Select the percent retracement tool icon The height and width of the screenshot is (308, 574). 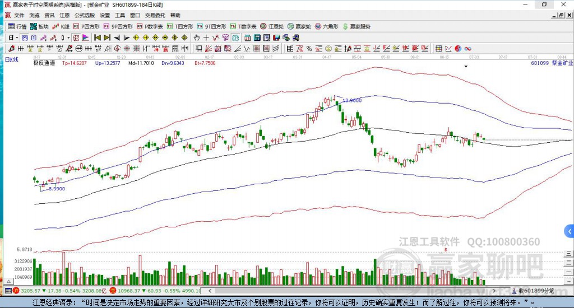pos(309,49)
